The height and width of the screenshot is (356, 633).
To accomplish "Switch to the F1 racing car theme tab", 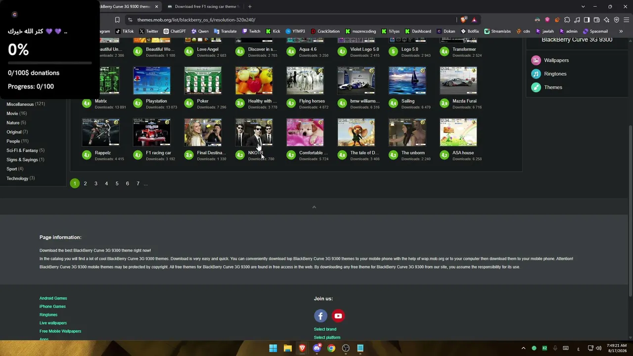I will pos(204,6).
